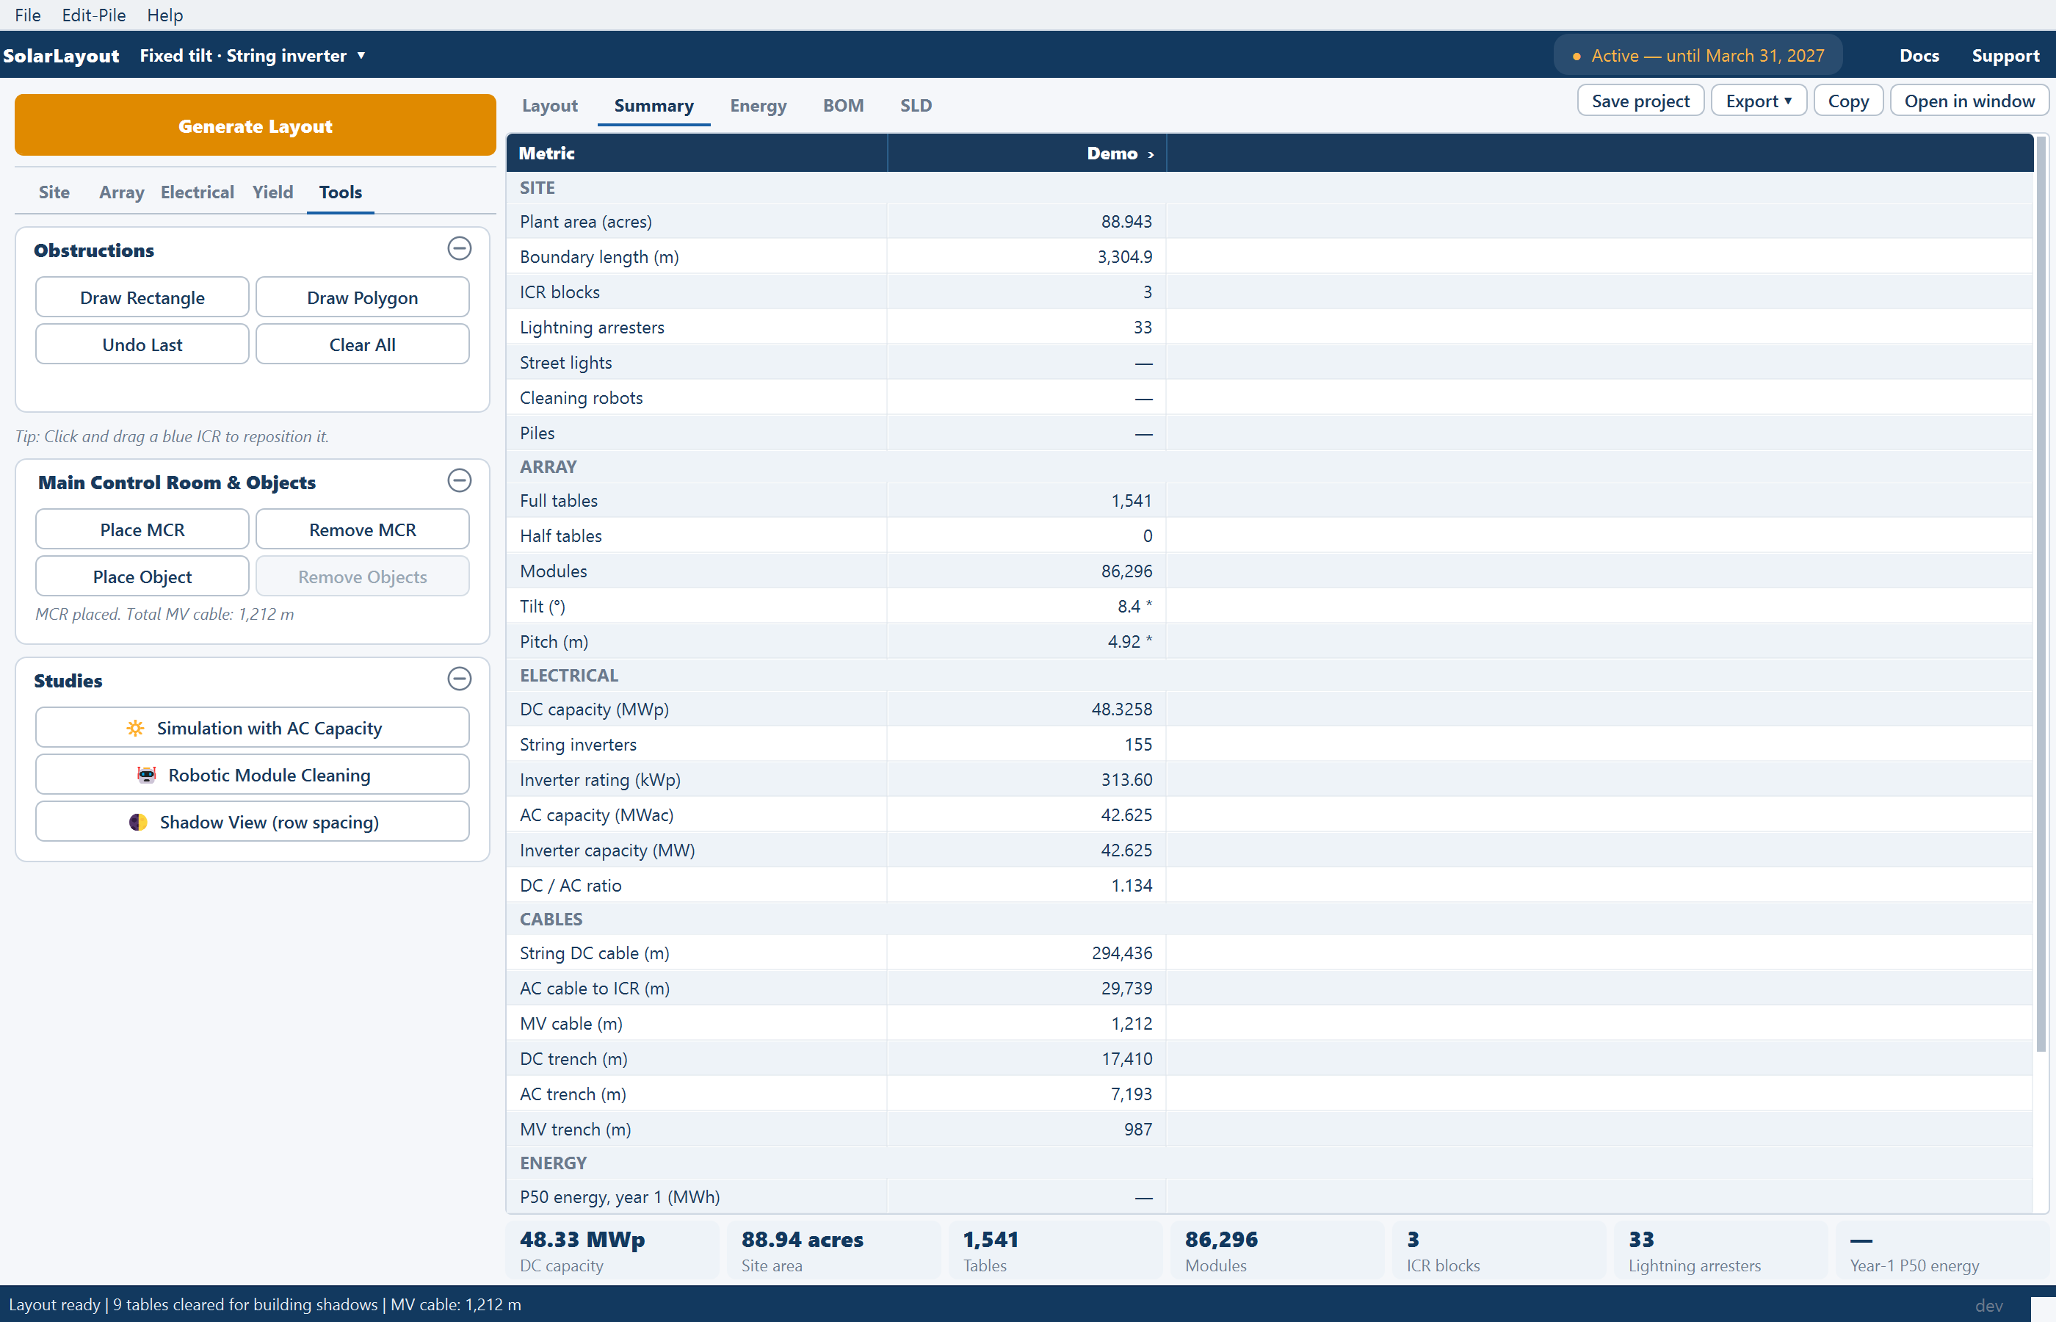Open the Help menu
This screenshot has height=1322, width=2056.
click(x=164, y=15)
